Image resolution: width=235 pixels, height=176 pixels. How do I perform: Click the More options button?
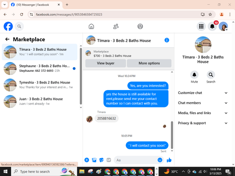149,63
